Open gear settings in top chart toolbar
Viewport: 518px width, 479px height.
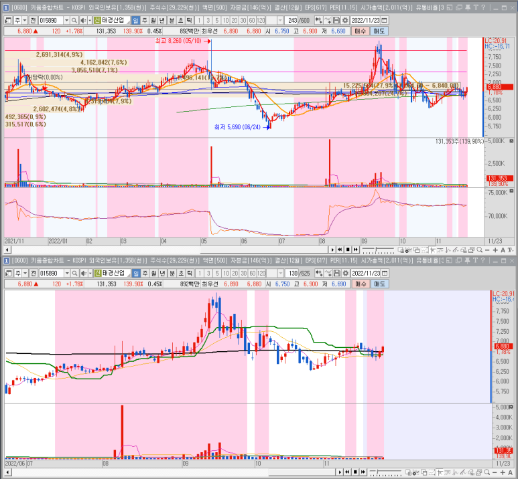pyautogui.click(x=345, y=21)
